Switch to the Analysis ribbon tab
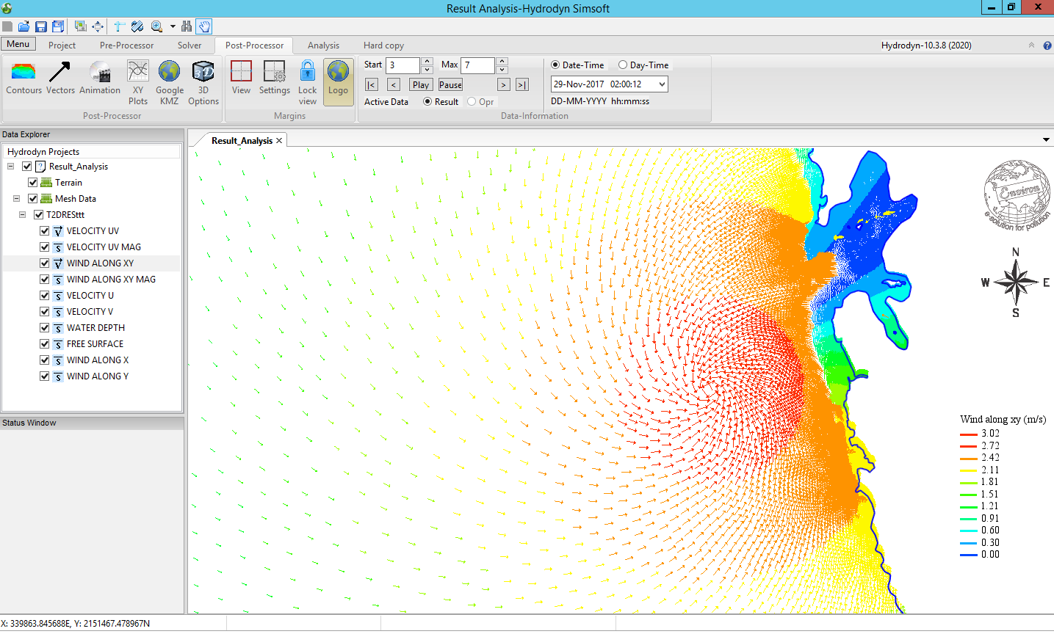 pos(323,45)
